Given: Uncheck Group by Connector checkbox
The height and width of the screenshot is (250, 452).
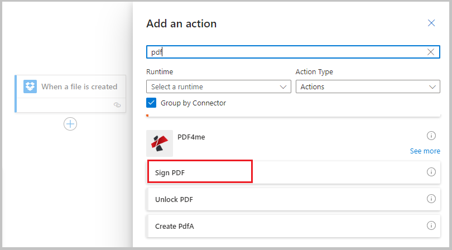Looking at the screenshot, I should [151, 103].
